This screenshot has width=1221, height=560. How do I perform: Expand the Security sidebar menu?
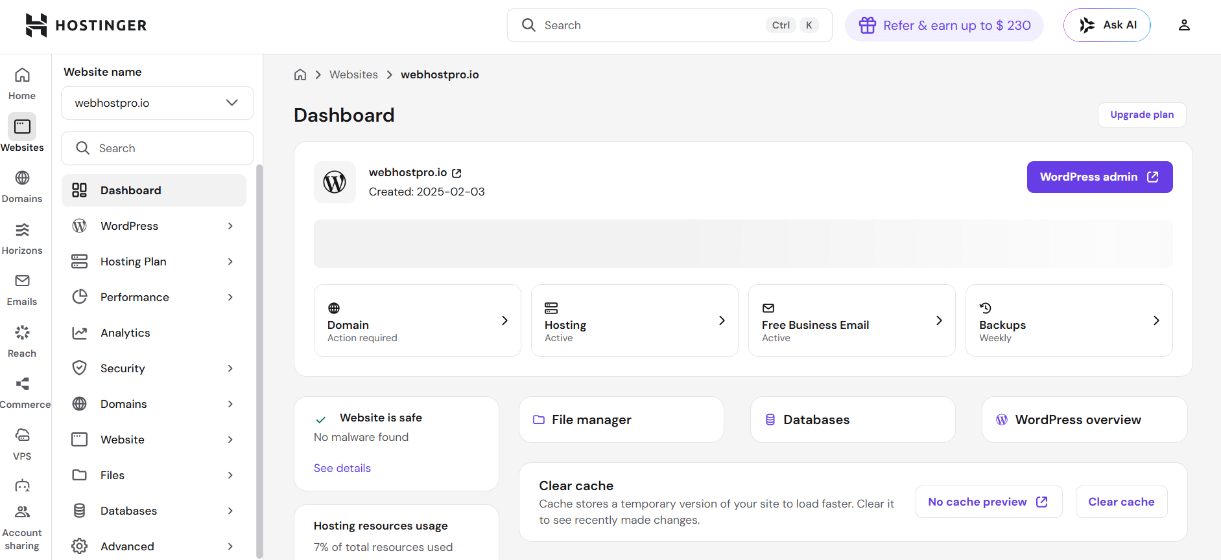click(230, 368)
